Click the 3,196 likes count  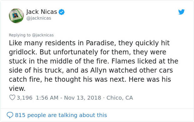click(24, 98)
